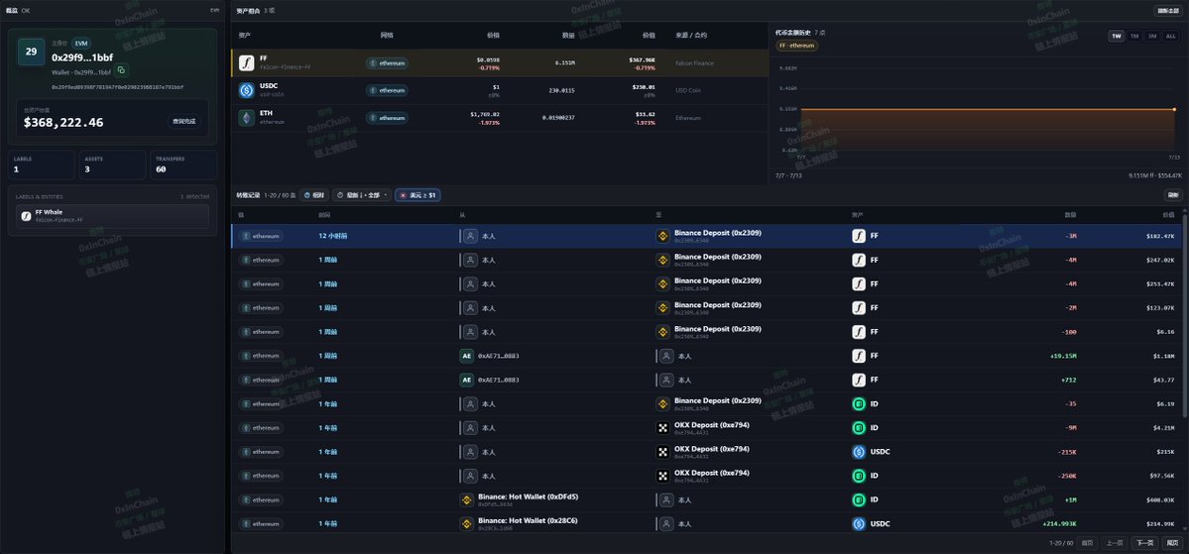Click the FF token icon in portfolio
Screen dimensions: 1189x554
tap(246, 62)
